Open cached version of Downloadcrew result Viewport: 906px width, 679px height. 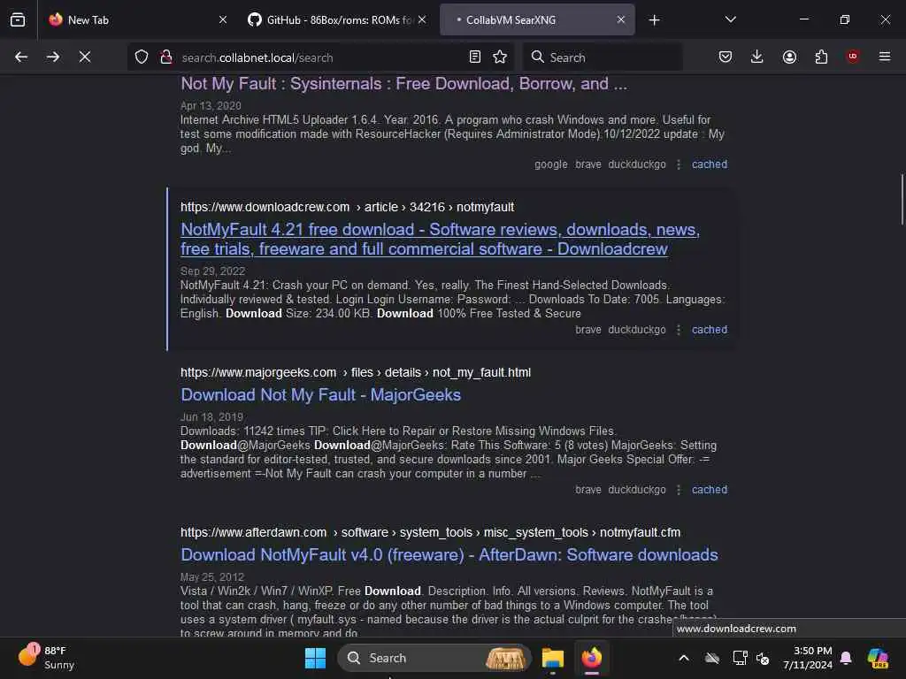(710, 330)
